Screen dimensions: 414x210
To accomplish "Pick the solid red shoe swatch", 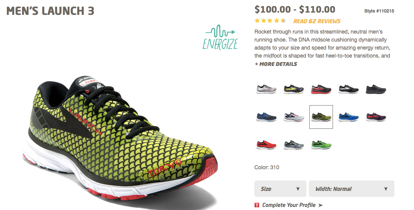I will coord(266,145).
